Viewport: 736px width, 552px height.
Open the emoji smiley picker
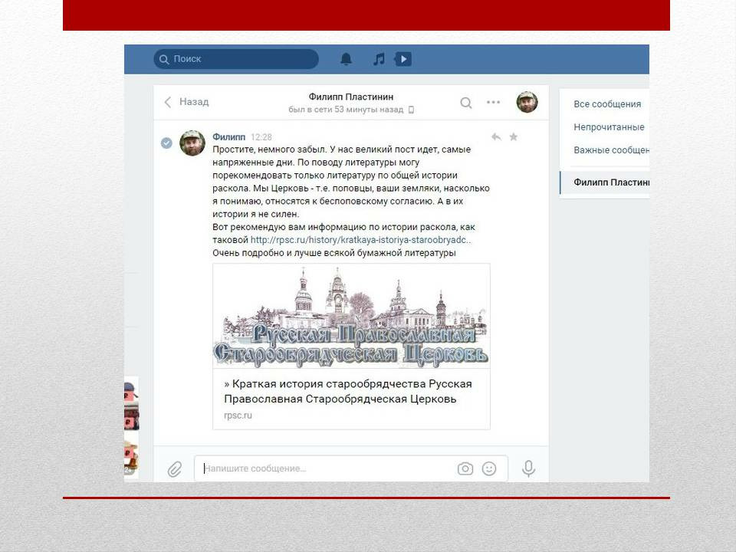point(489,468)
